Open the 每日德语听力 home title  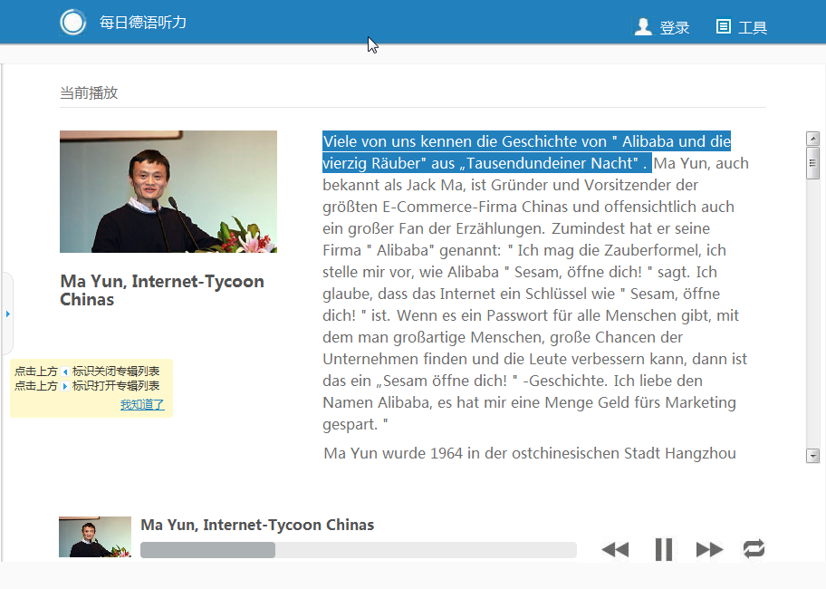143,22
